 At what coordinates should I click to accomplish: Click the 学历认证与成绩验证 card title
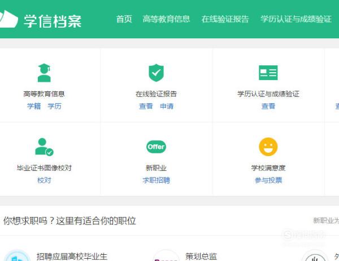coord(268,94)
